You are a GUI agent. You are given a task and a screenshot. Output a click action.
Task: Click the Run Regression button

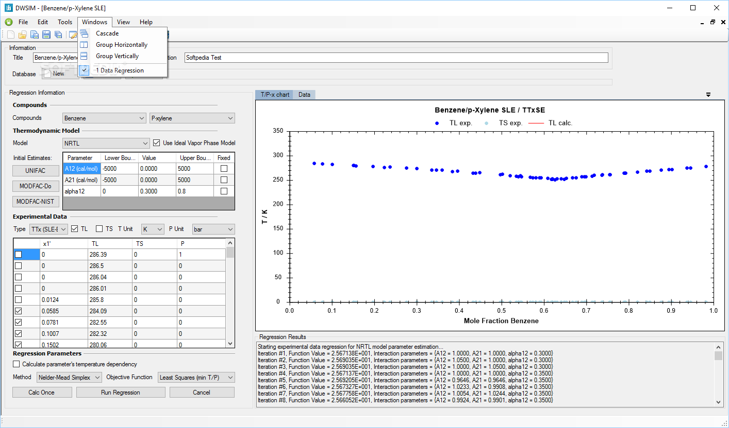tap(121, 393)
